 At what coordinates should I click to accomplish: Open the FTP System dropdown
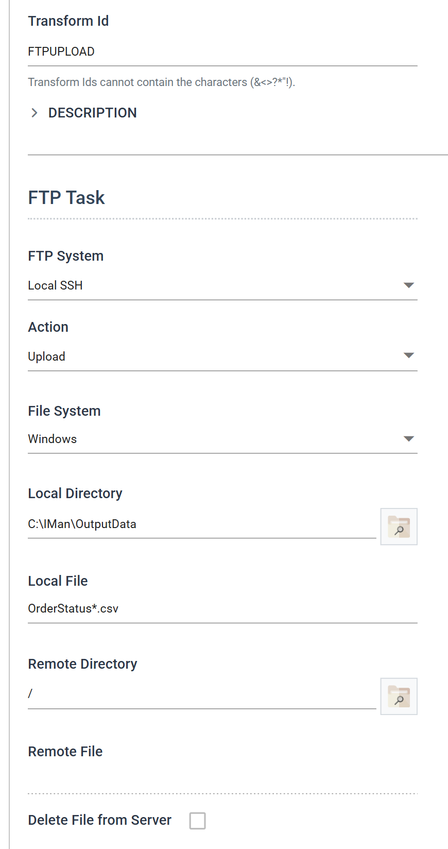(x=222, y=285)
